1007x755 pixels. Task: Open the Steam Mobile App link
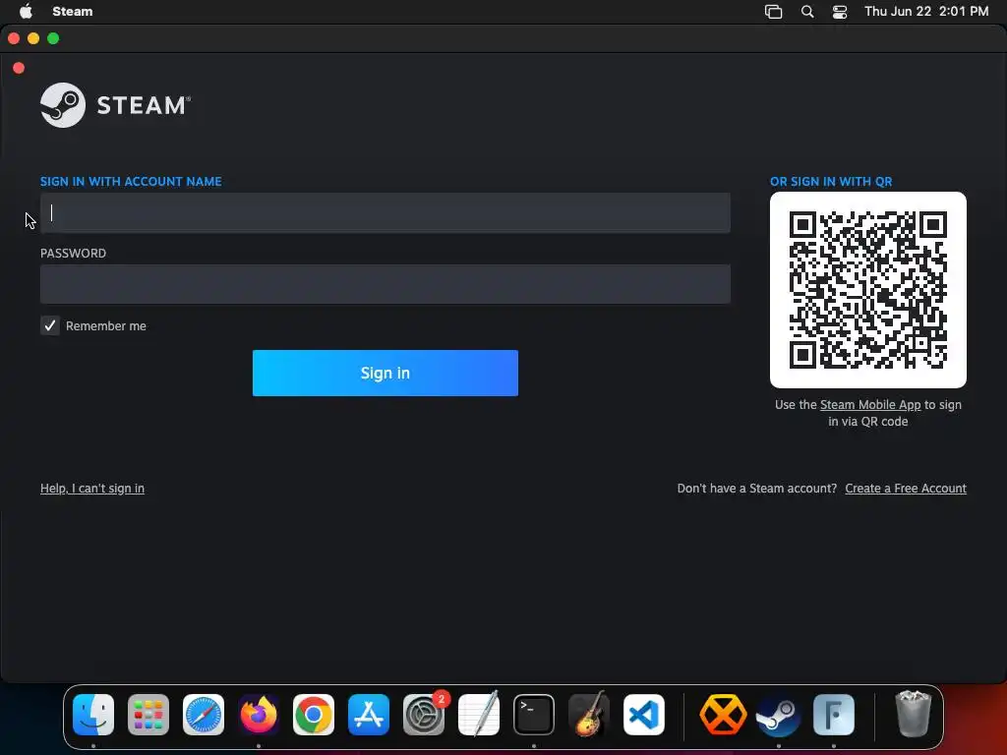[870, 405]
